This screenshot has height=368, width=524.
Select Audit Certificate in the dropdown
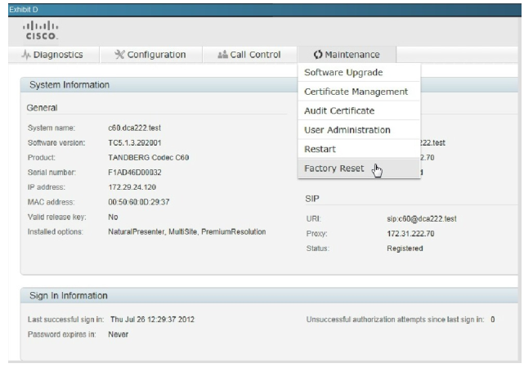pos(338,110)
